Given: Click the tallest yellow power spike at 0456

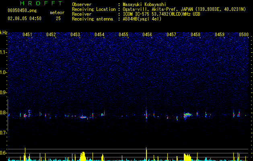Looking at the screenshot, I should 146,154.
